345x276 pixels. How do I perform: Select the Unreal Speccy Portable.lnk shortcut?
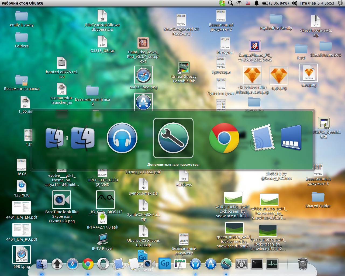[184, 67]
